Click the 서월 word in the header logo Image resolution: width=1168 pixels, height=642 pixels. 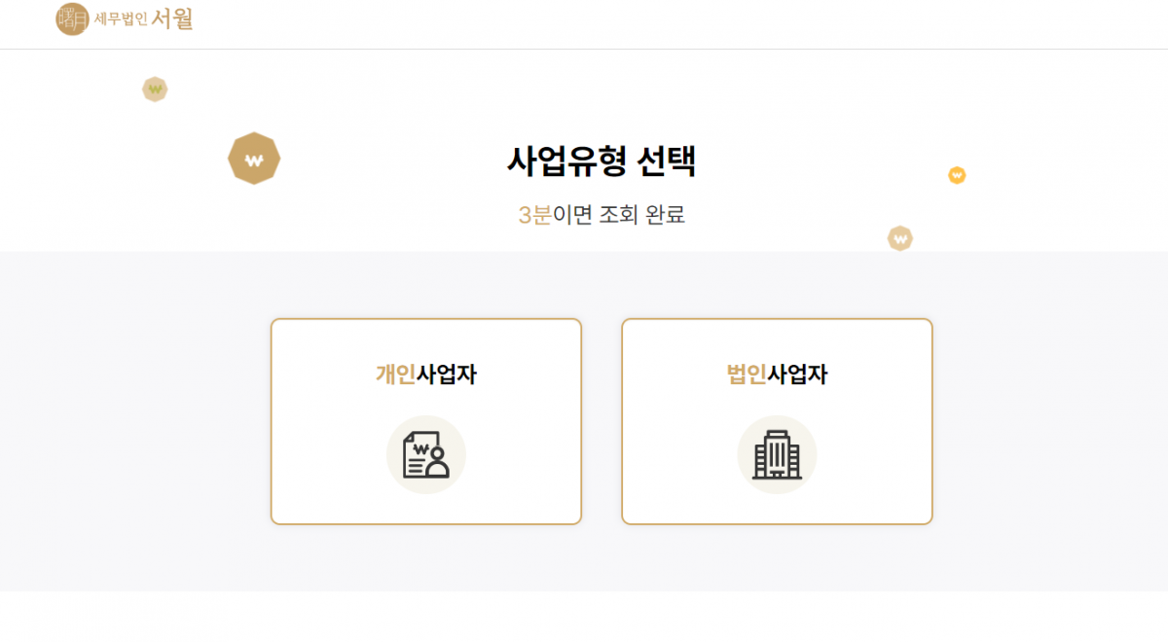pos(172,18)
